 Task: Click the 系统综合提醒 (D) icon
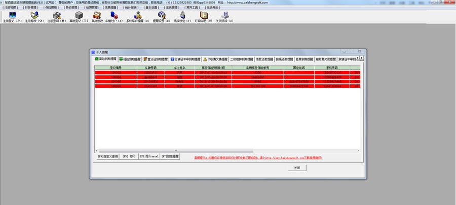pyautogui.click(x=137, y=16)
